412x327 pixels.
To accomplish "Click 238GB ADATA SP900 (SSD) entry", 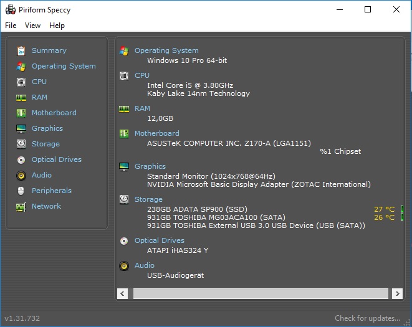I will pos(197,209).
